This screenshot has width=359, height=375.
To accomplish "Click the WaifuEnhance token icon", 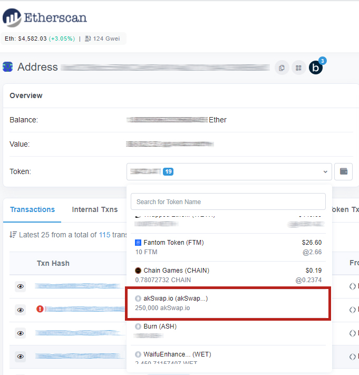I will [138, 354].
